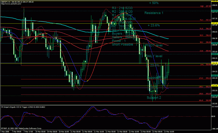Select the '+ 50%' chart label
Screen dimensions: 218x133
(x=154, y=3)
